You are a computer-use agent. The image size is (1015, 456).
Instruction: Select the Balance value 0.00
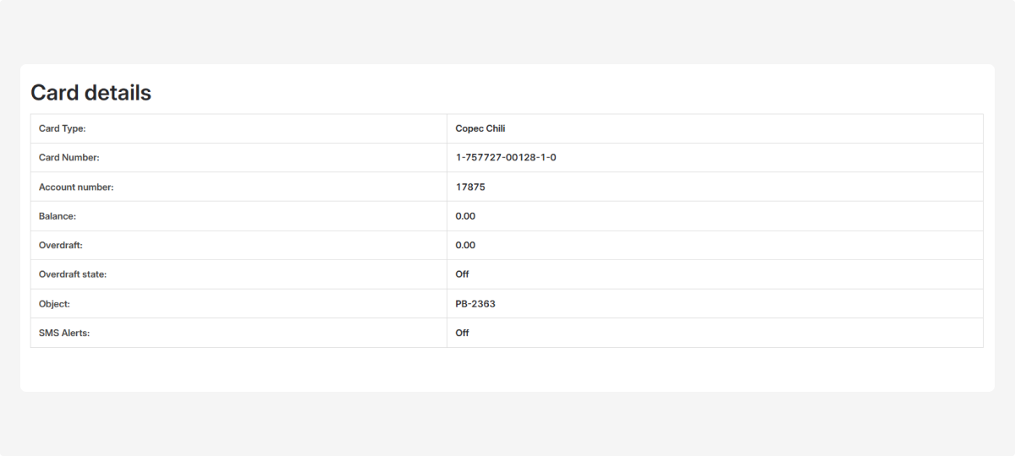click(x=465, y=216)
